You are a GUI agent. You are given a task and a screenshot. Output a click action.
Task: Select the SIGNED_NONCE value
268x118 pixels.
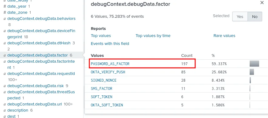(104, 80)
